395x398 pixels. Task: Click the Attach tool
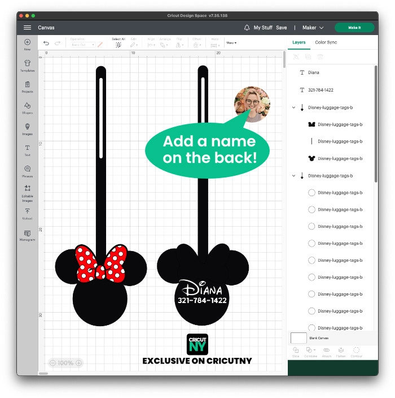tap(326, 352)
